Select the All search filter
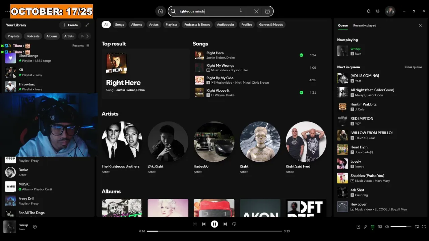The width and height of the screenshot is (429, 241). [x=106, y=24]
